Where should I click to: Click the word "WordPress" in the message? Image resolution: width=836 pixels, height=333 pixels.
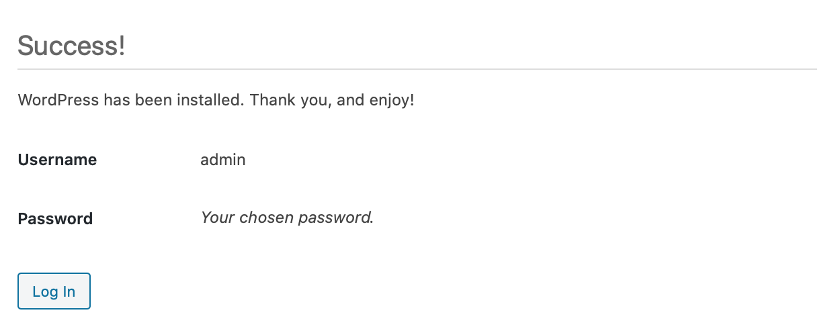click(58, 101)
